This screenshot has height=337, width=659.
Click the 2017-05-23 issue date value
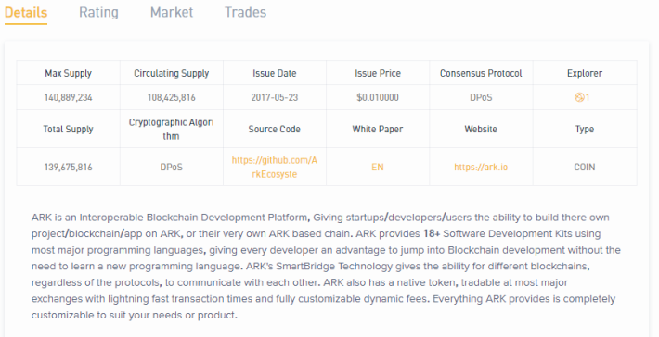(x=275, y=97)
